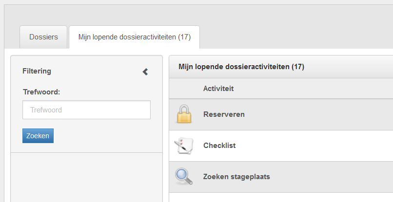
Task: Click the empty tab strip right of the tabs
Action: click(296, 37)
